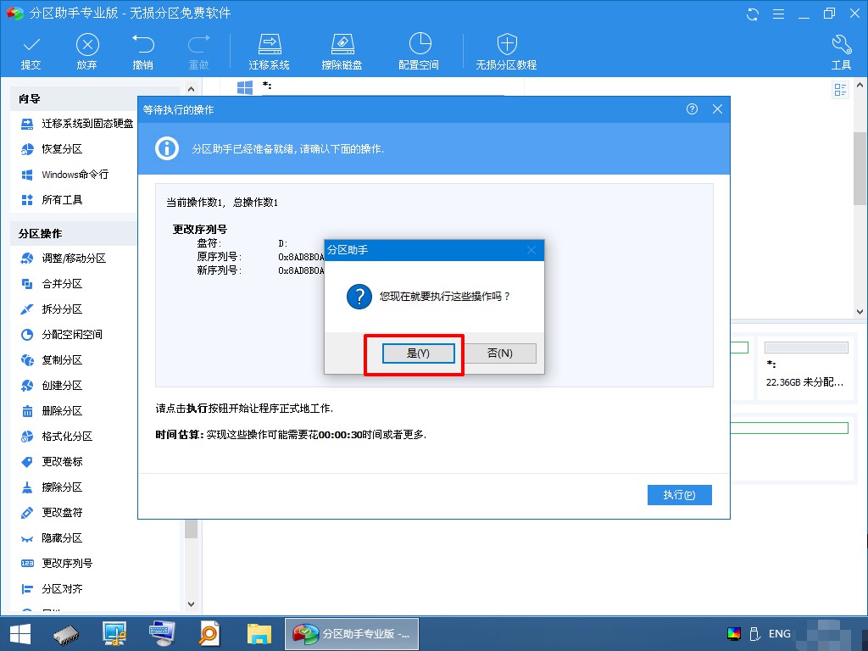The image size is (868, 651).
Task: Decline with 否(N) button
Action: (x=500, y=353)
